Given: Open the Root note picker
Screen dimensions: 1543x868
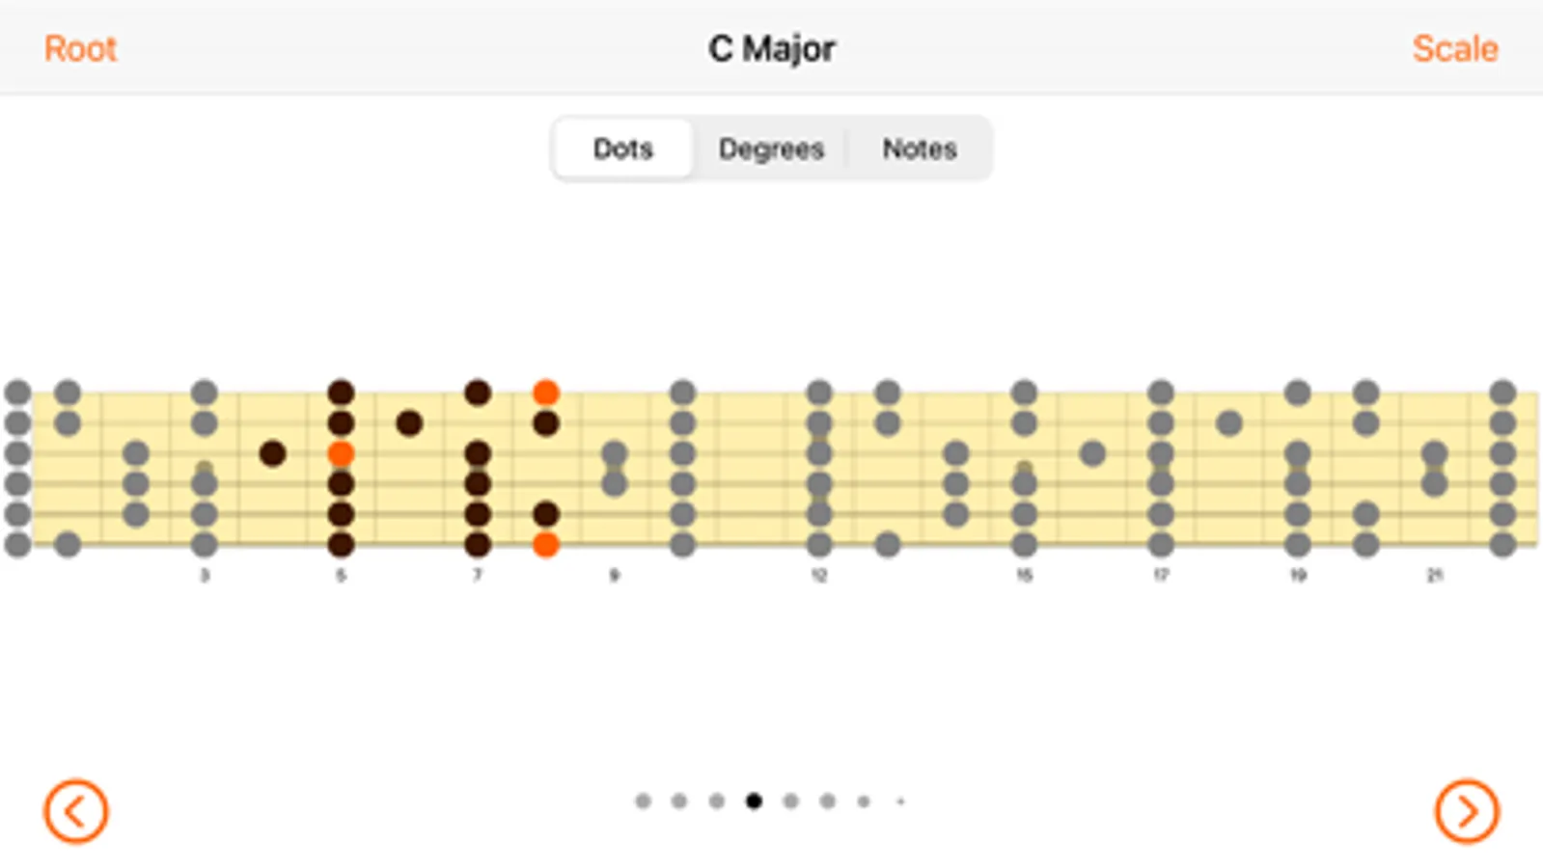Looking at the screenshot, I should [80, 48].
